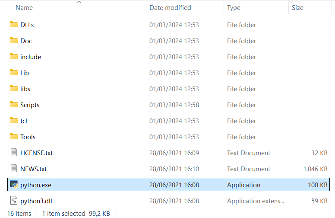Screen dimensions: 335x218
Task: Click 1 item selected 99,2 KB status
Action: [x=76, y=214]
